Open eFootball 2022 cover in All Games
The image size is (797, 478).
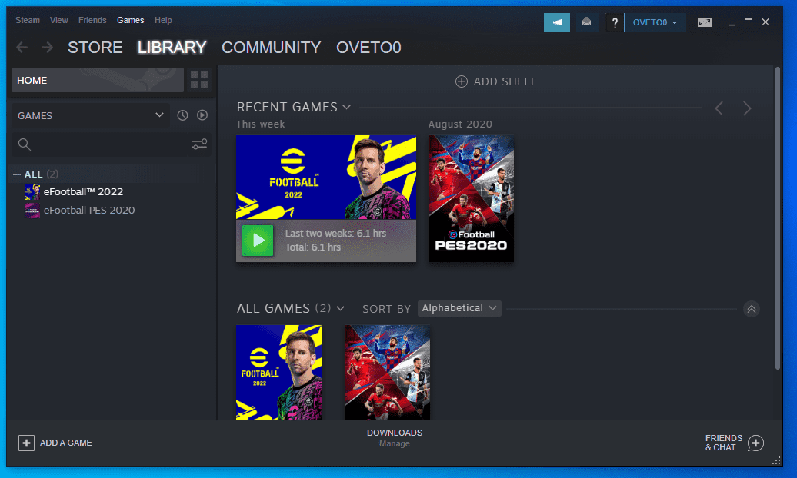[x=279, y=373]
